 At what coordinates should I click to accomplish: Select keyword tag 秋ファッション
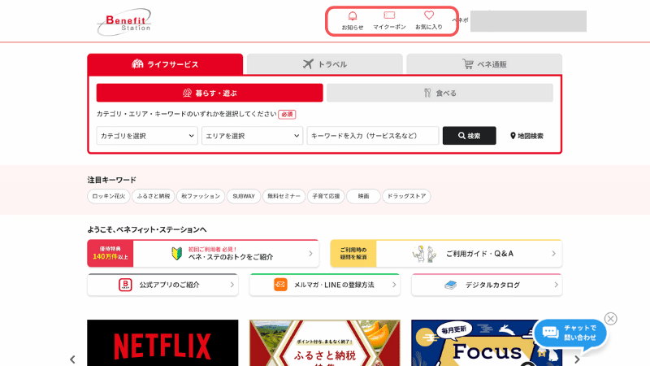pyautogui.click(x=201, y=196)
